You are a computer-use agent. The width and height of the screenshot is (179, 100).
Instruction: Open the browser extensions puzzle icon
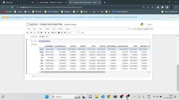pyautogui.click(x=162, y=7)
